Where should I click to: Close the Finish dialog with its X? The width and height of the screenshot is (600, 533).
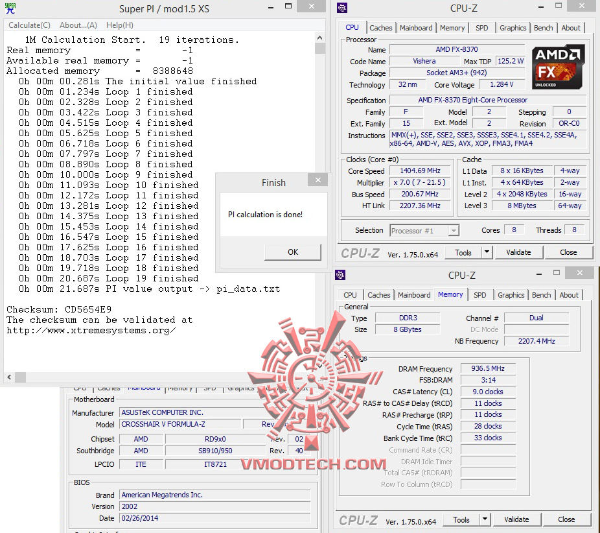(x=318, y=180)
